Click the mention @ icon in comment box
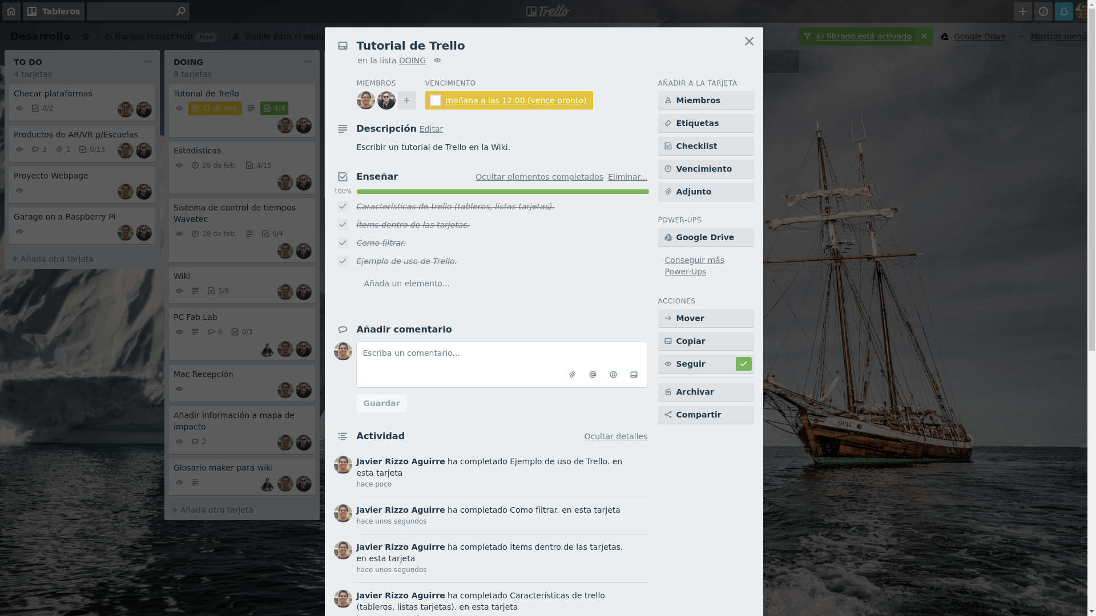 pos(593,375)
